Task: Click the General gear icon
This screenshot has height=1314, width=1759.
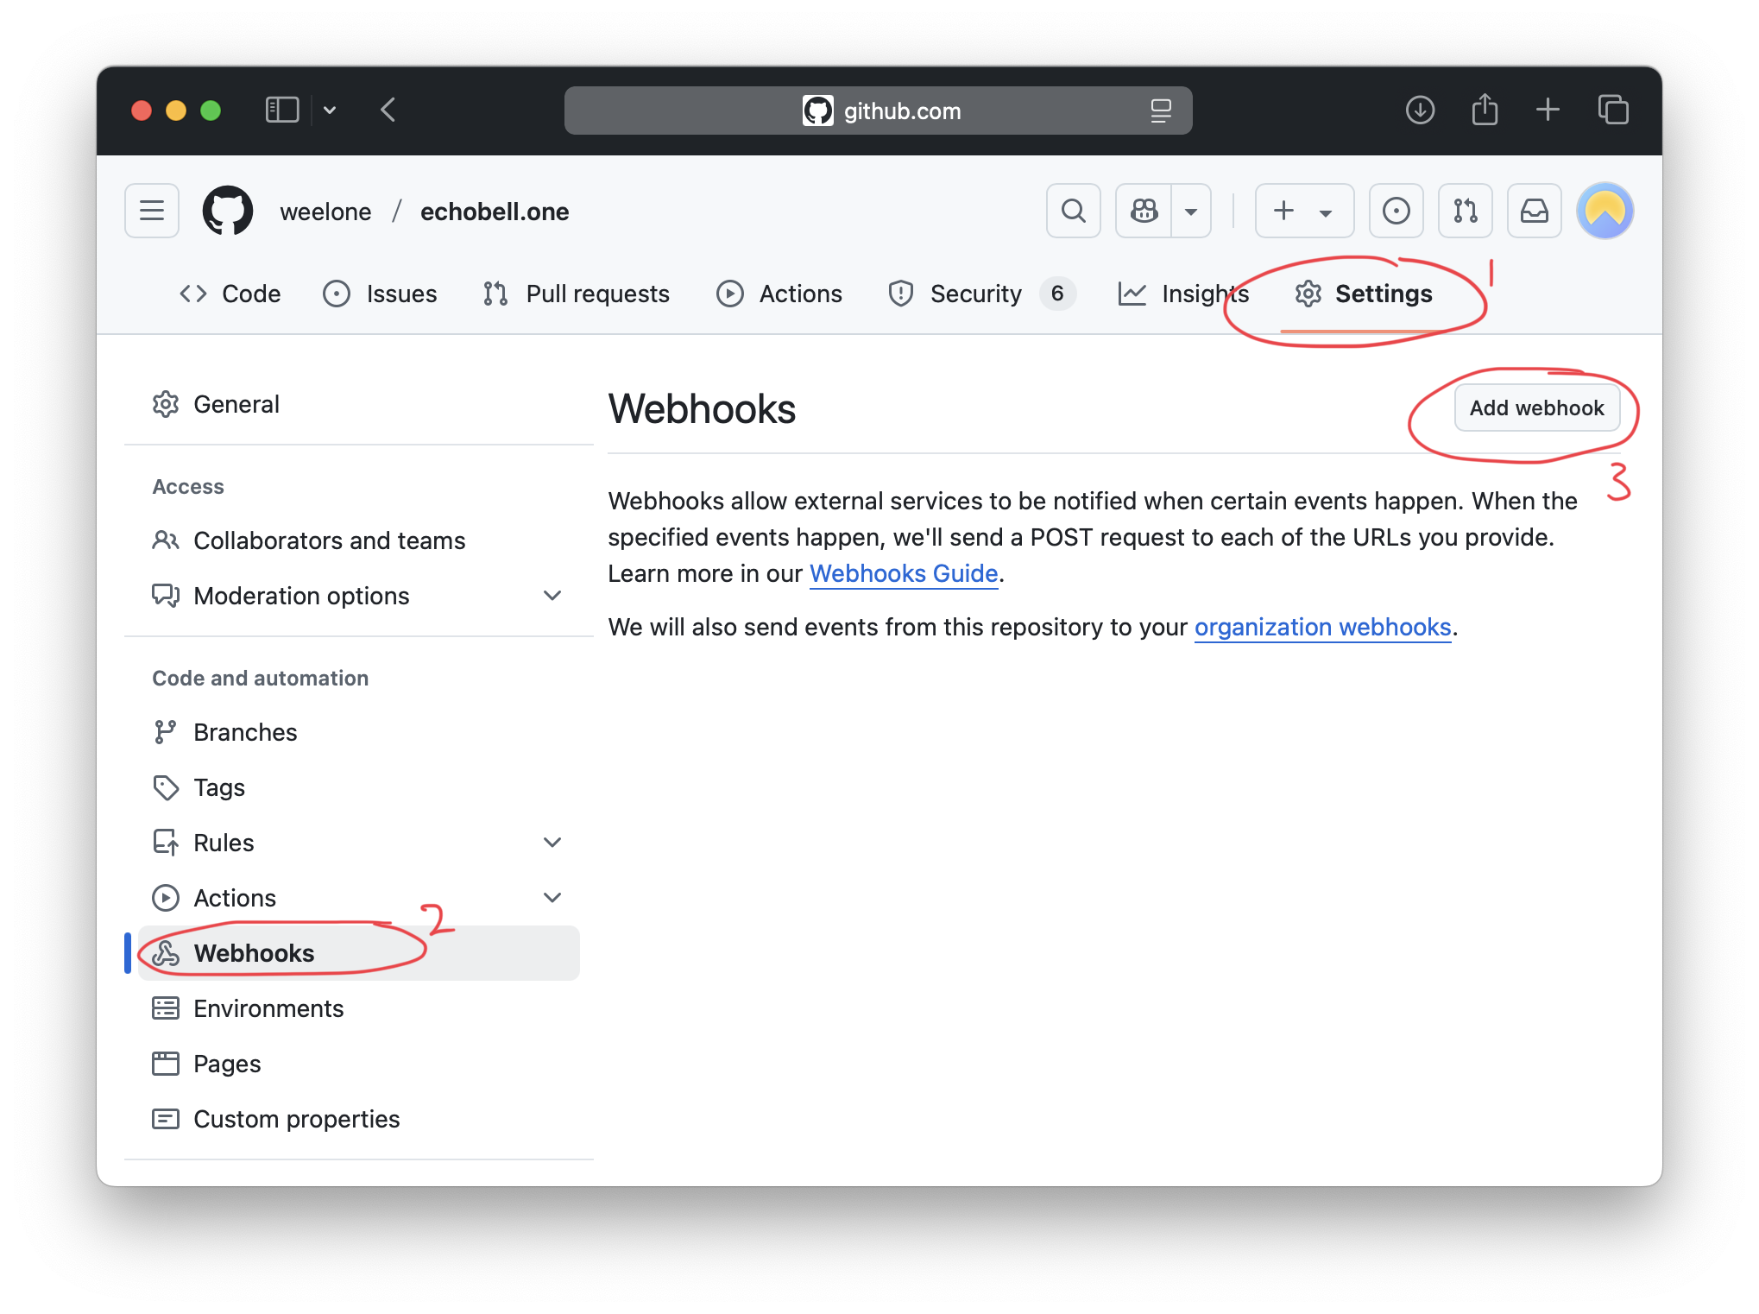Action: point(166,404)
